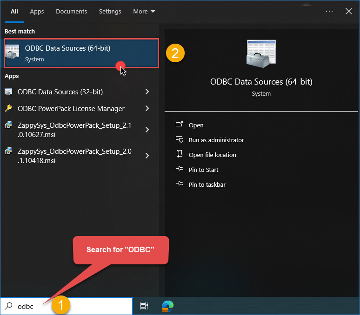This screenshot has height=315, width=360.
Task: Choose Pin to Start
Action: (x=203, y=170)
